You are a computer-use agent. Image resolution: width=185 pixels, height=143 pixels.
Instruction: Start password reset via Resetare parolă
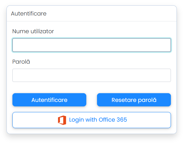click(x=134, y=100)
